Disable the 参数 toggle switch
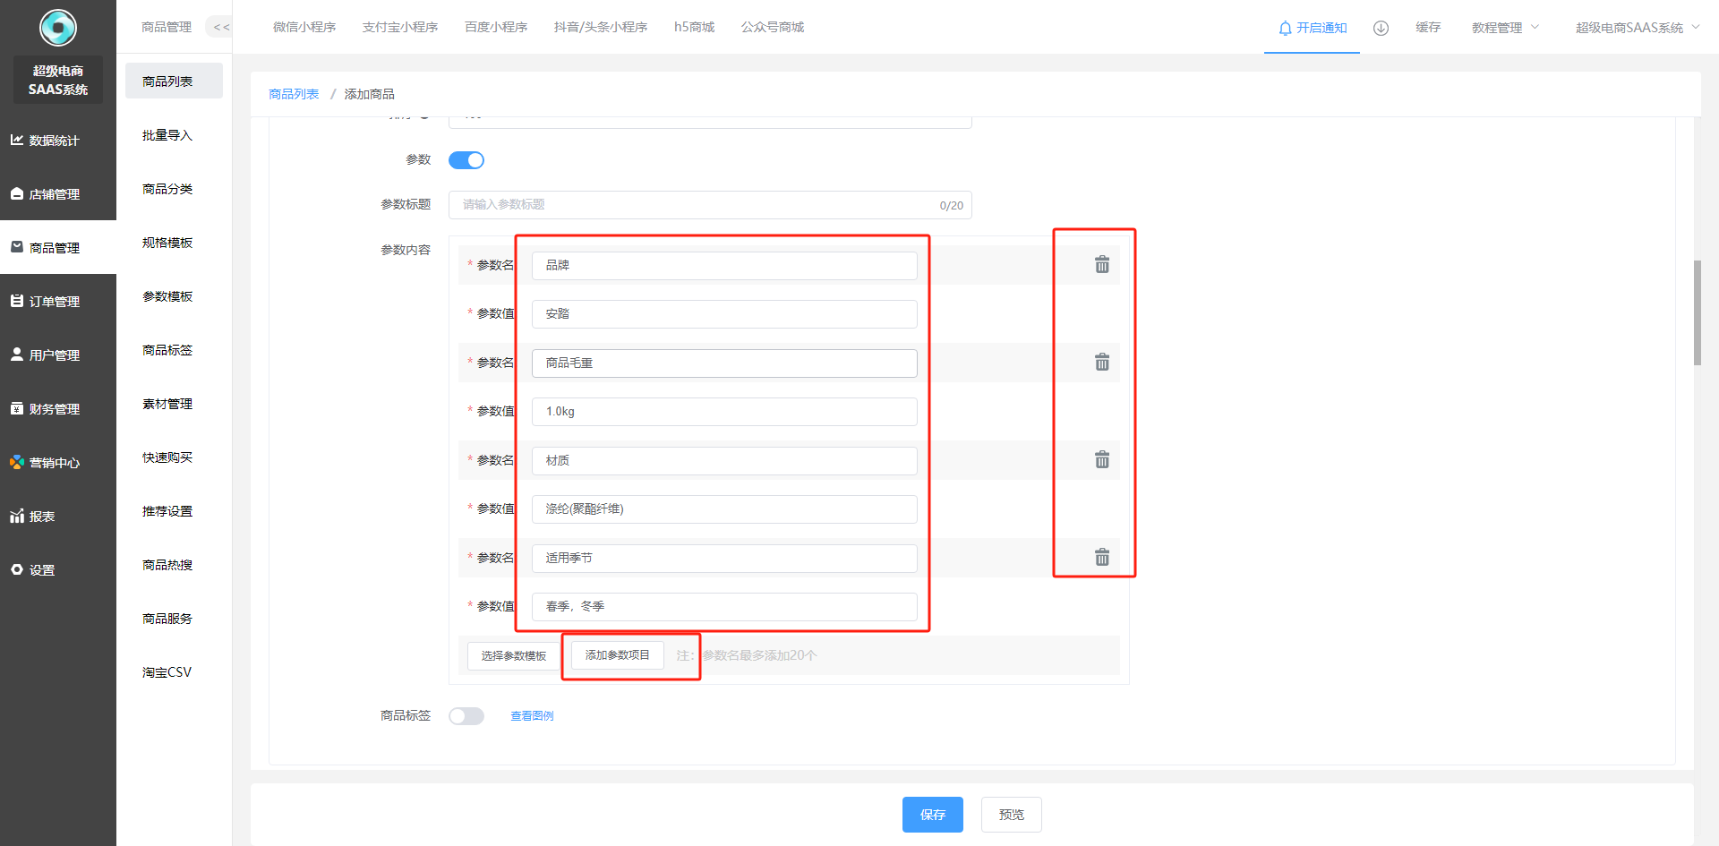Screen dimensions: 1719x846 tap(466, 160)
